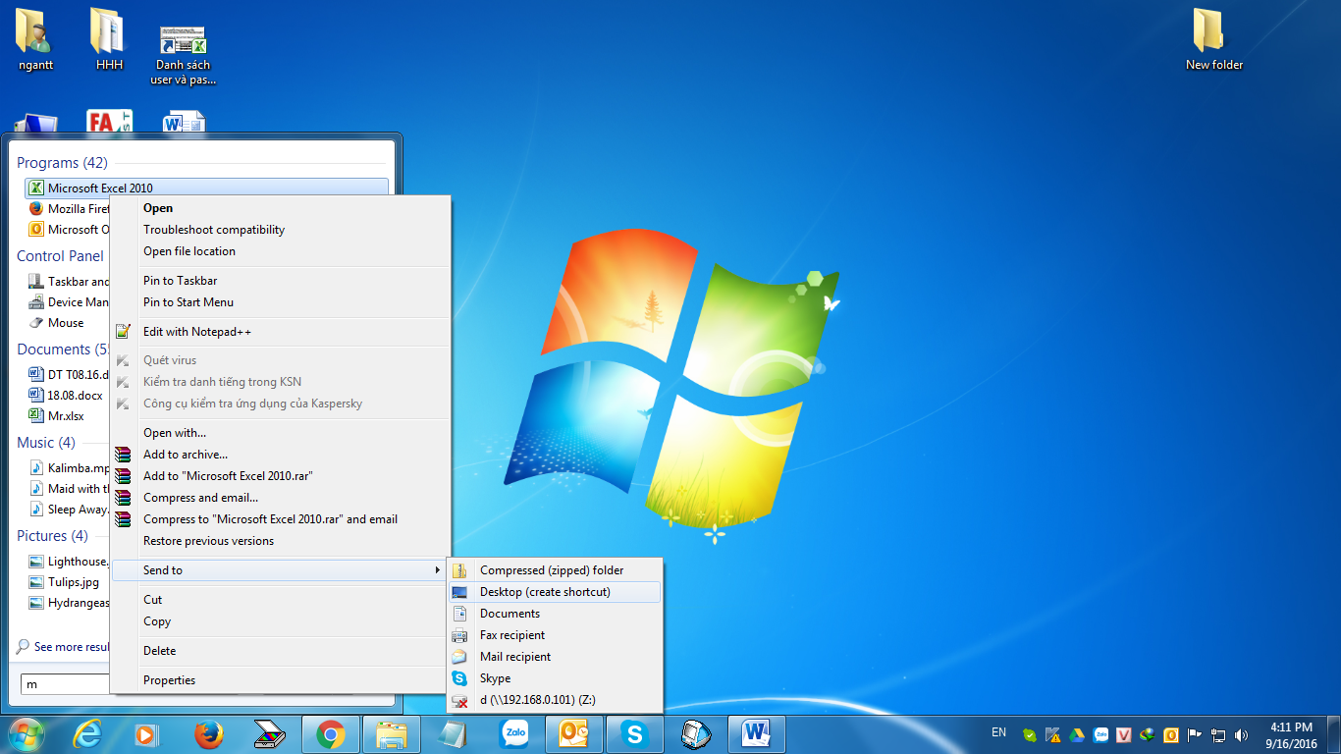Click the Internet Download Manager tray icon
Viewport: 1341px width, 754px height.
(1147, 733)
